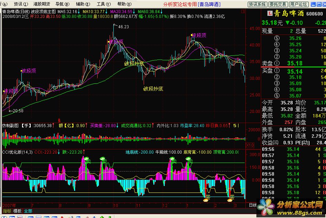Viewport: 326px width, 218px height.
Task: Click the 委托交易 button
Action: tap(278, 4)
